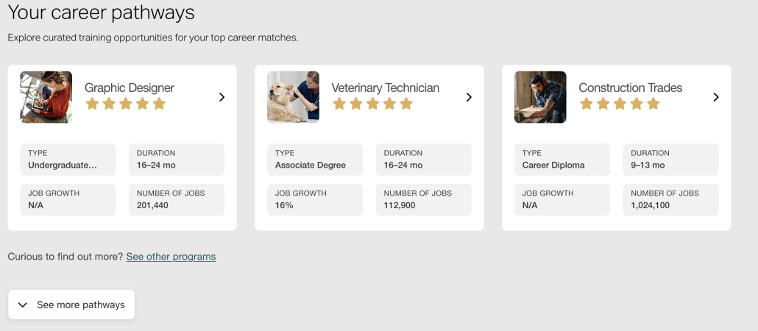Click Graphic Designer's 16–24 mo duration box
758x331 pixels.
(x=177, y=159)
